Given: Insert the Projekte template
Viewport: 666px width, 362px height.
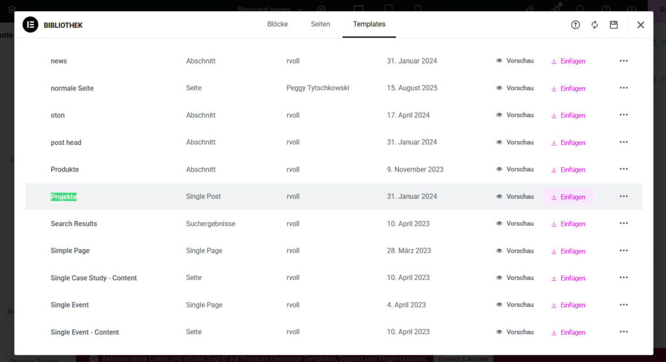Looking at the screenshot, I should (x=568, y=197).
